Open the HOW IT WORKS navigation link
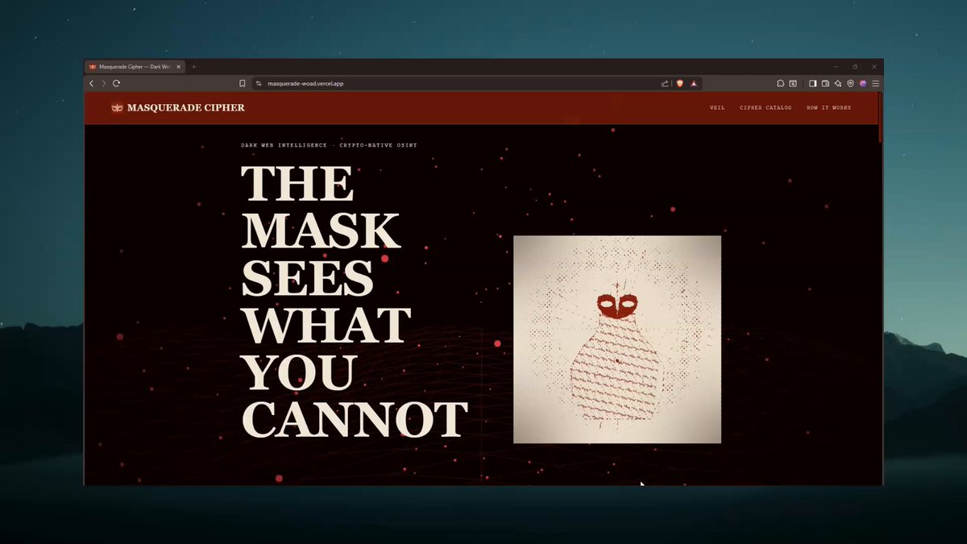Screen dimensions: 967x544 pos(828,108)
